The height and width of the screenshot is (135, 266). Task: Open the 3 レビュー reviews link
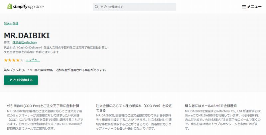pyautogui.click(x=33, y=60)
